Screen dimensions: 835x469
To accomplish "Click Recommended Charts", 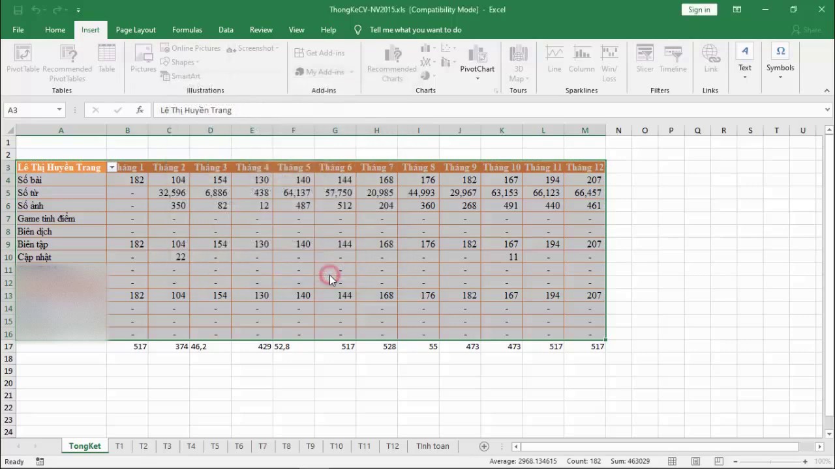I will 392,63.
